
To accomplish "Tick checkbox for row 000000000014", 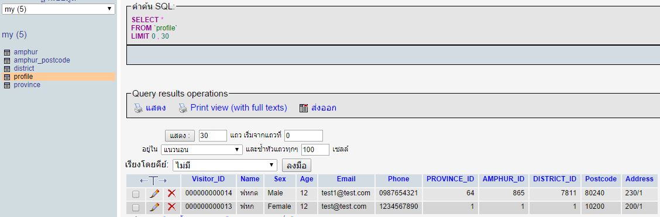I will click(136, 194).
